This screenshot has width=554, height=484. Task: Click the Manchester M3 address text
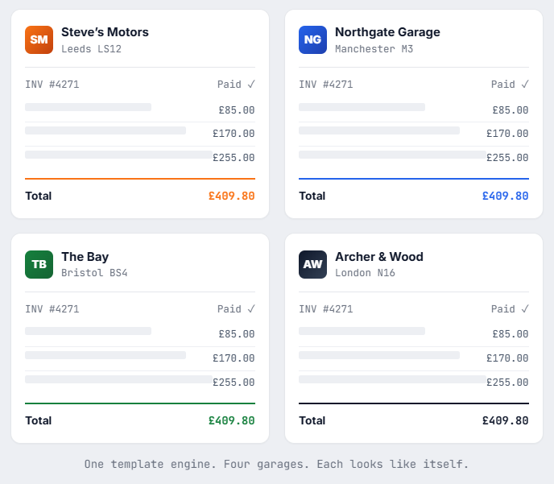[x=374, y=49]
